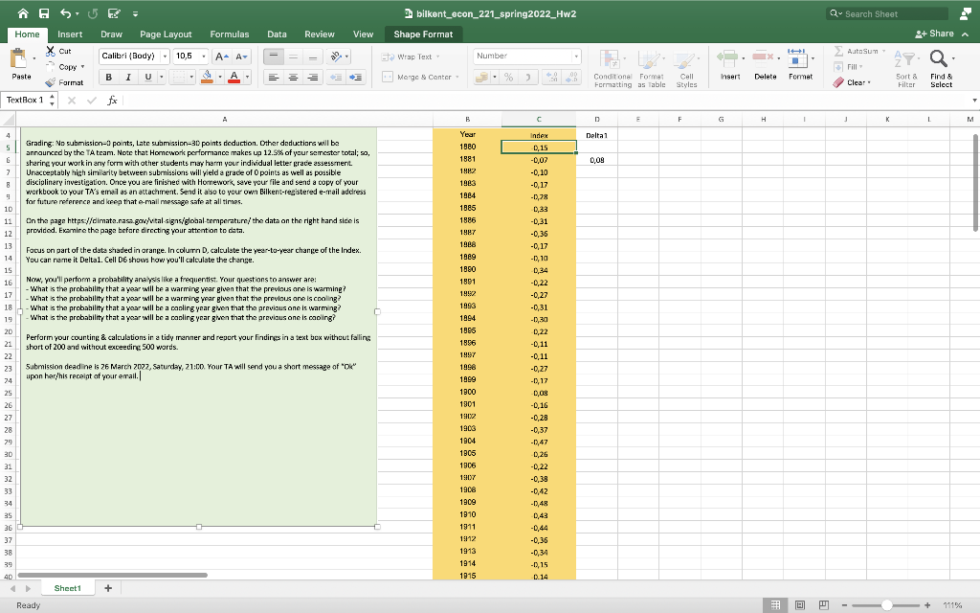The width and height of the screenshot is (980, 613).
Task: Toggle bold formatting
Action: (108, 78)
